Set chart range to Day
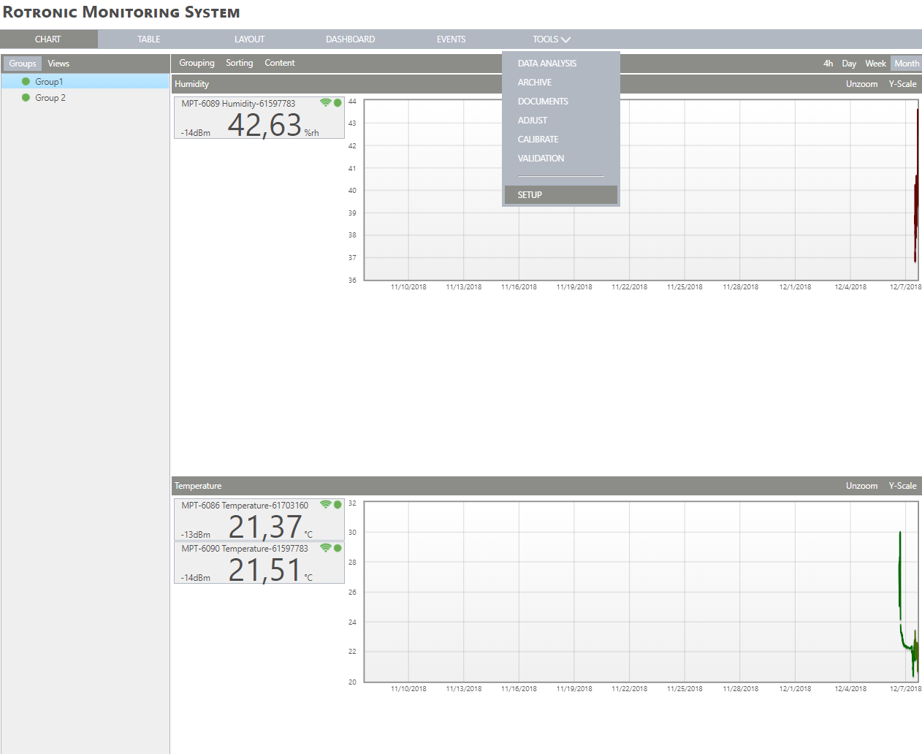 pos(849,64)
